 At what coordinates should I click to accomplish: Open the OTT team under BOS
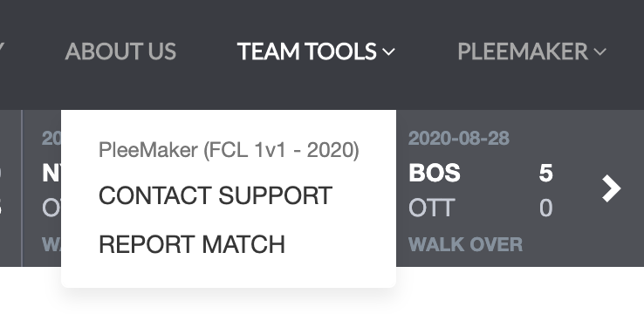coord(432,208)
